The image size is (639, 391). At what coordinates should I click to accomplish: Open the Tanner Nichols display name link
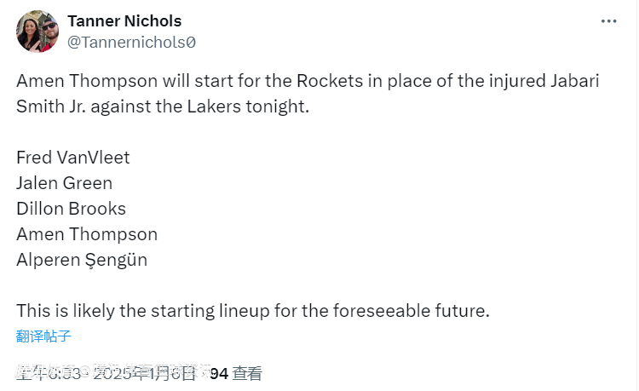pos(124,21)
